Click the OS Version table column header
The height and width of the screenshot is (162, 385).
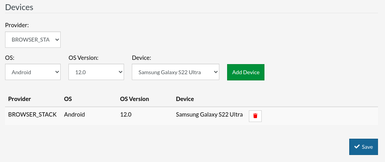point(135,99)
